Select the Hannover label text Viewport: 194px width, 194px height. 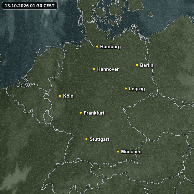click(108, 69)
